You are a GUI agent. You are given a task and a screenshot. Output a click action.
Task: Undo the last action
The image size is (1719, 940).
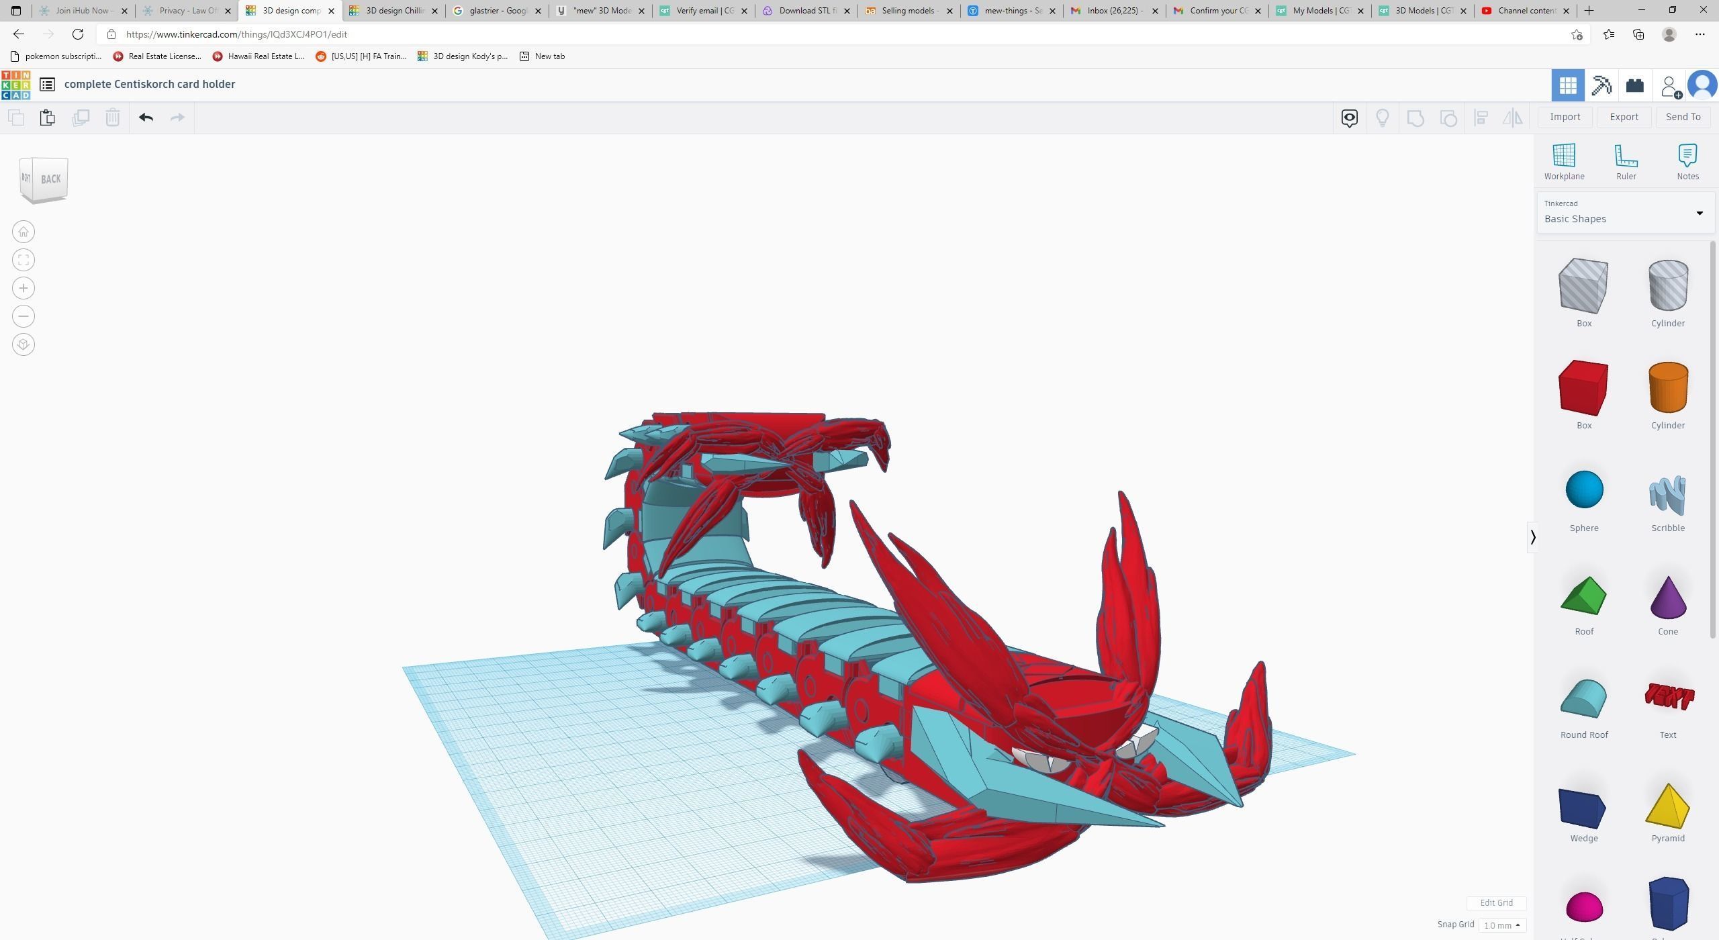click(x=146, y=117)
